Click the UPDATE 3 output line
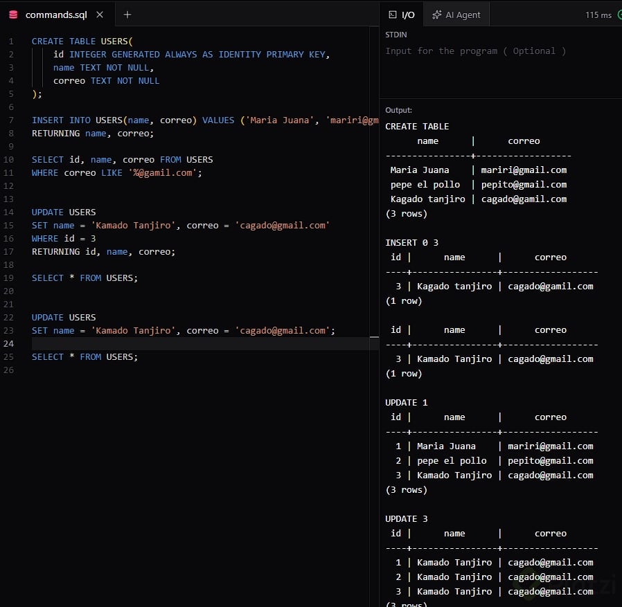Screen dimensions: 622x607 pyautogui.click(x=406, y=519)
